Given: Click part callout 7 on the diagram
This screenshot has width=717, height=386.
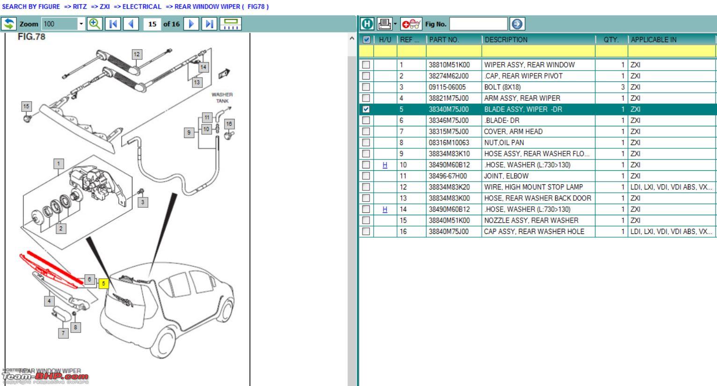Looking at the screenshot, I should (63, 333).
